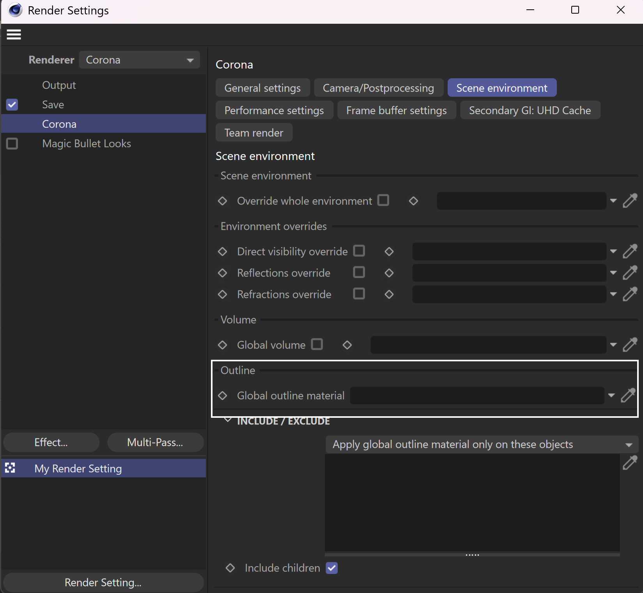The image size is (643, 593).
Task: Click the Override whole environment material field
Action: click(521, 201)
